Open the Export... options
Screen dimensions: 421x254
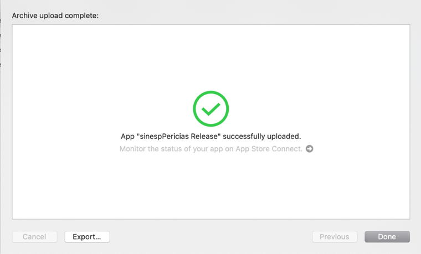click(x=87, y=237)
